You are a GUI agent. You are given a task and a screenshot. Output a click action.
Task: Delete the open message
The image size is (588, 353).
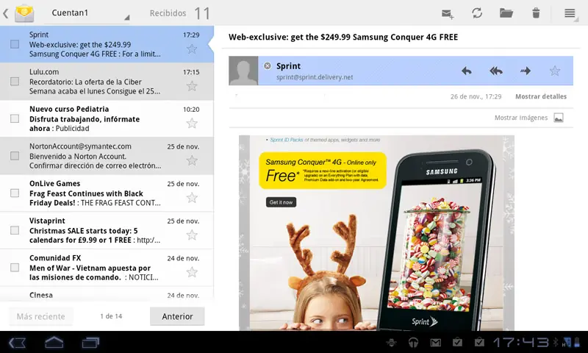pyautogui.click(x=536, y=13)
